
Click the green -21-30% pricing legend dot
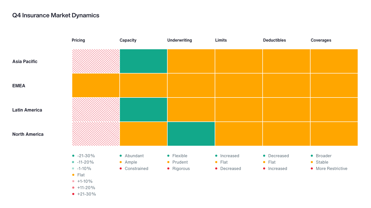pyautogui.click(x=73, y=156)
